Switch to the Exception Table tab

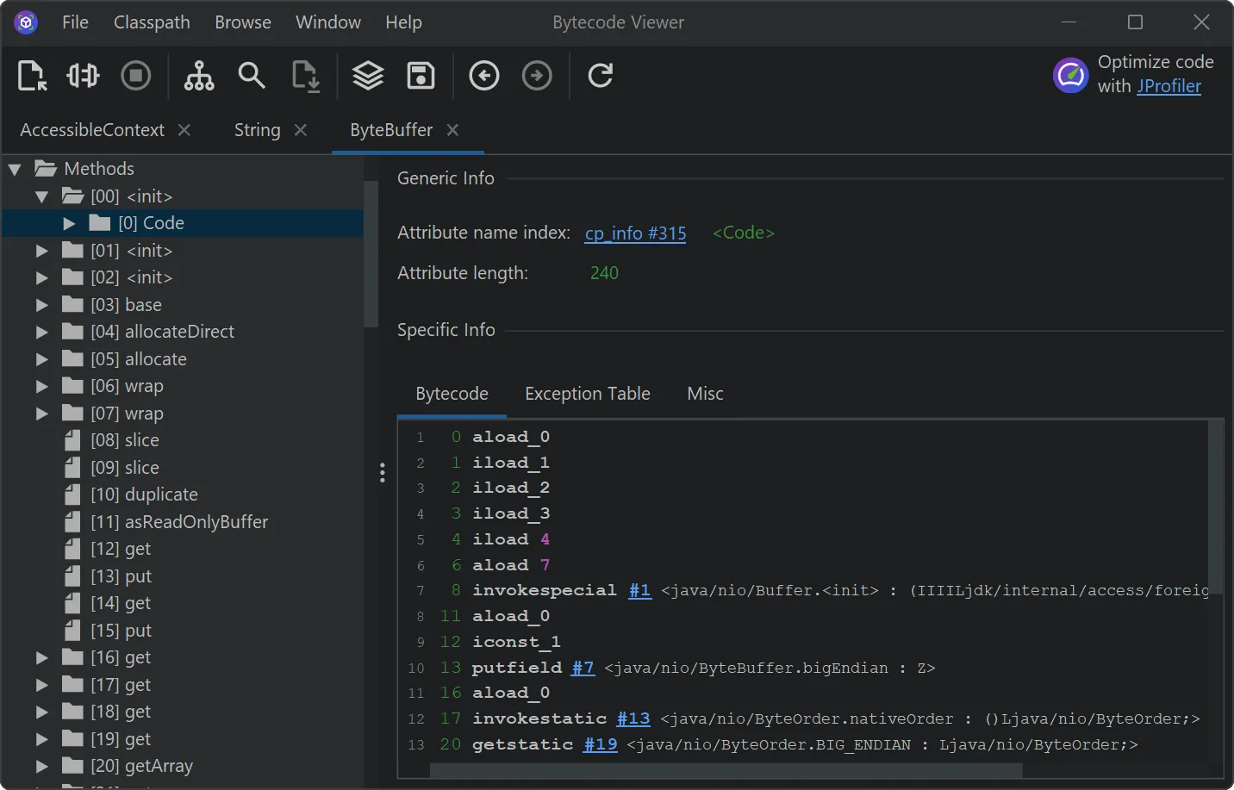588,394
